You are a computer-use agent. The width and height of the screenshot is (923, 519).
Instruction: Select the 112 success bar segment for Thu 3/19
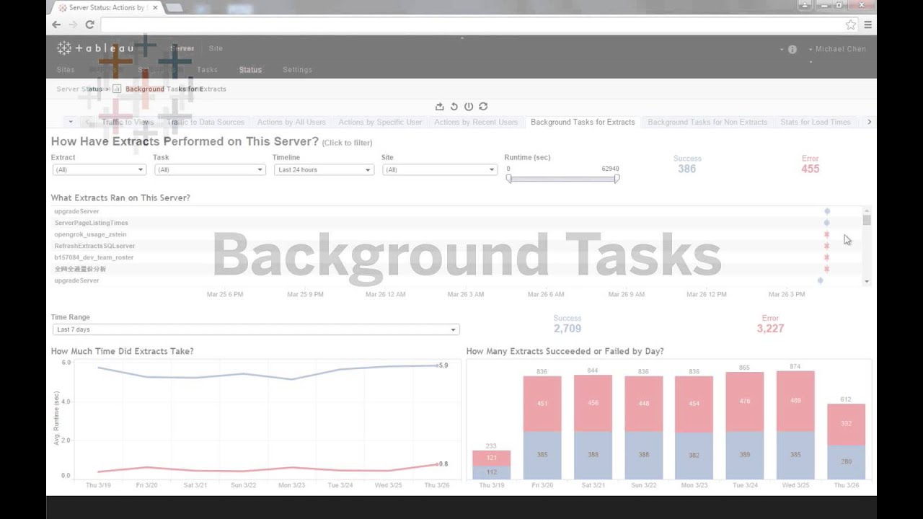491,473
